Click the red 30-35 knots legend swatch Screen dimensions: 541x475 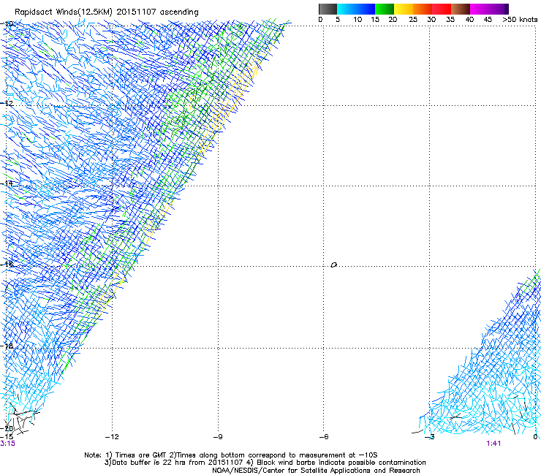pos(442,9)
